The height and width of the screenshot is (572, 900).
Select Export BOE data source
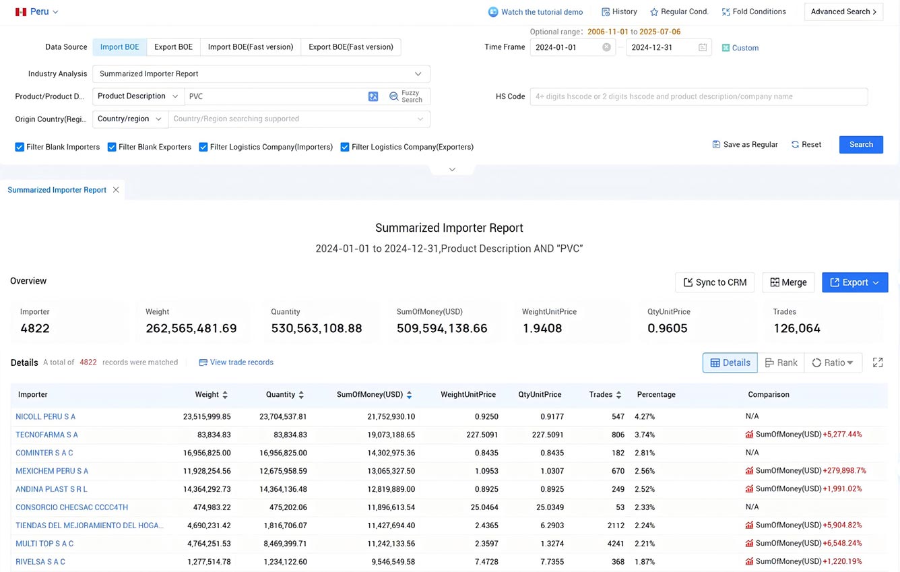(x=173, y=47)
